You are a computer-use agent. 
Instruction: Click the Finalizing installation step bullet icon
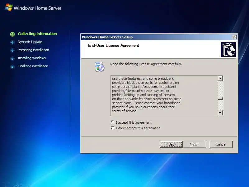tap(12, 66)
